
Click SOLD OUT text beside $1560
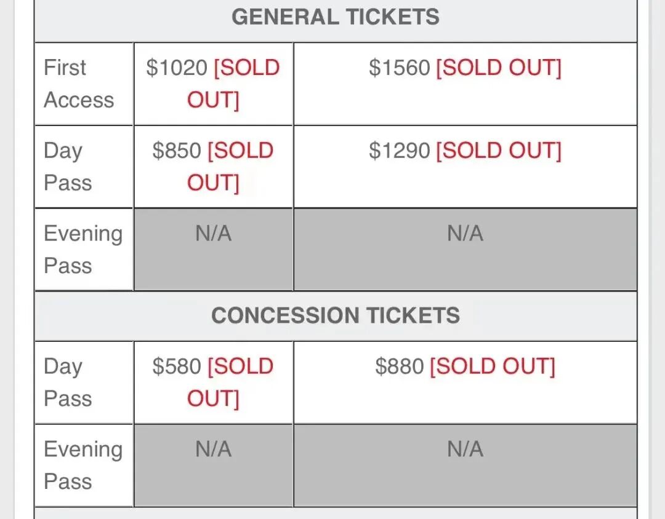coord(499,68)
